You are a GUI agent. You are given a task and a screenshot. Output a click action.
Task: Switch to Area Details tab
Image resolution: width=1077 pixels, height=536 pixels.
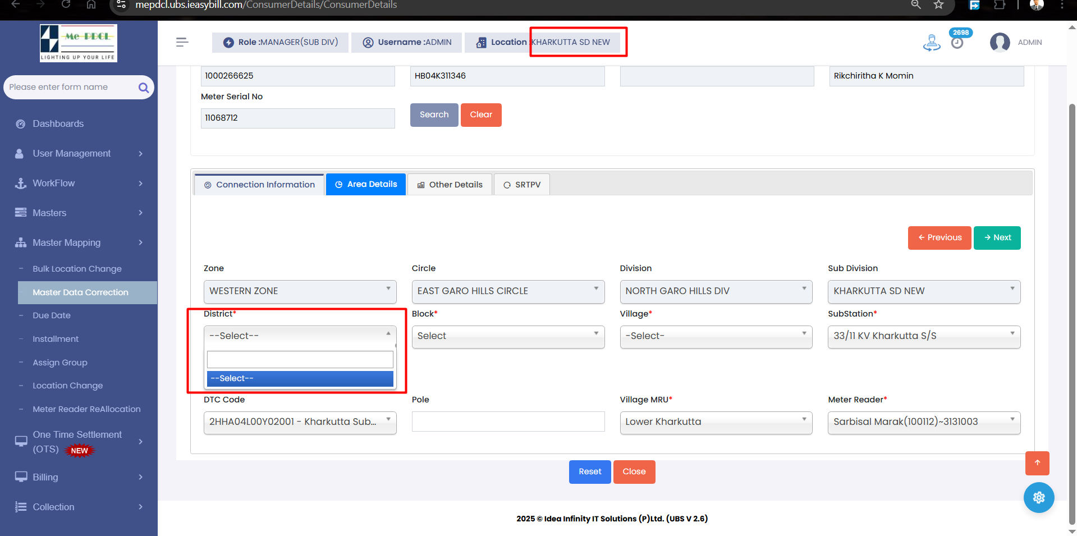(366, 184)
